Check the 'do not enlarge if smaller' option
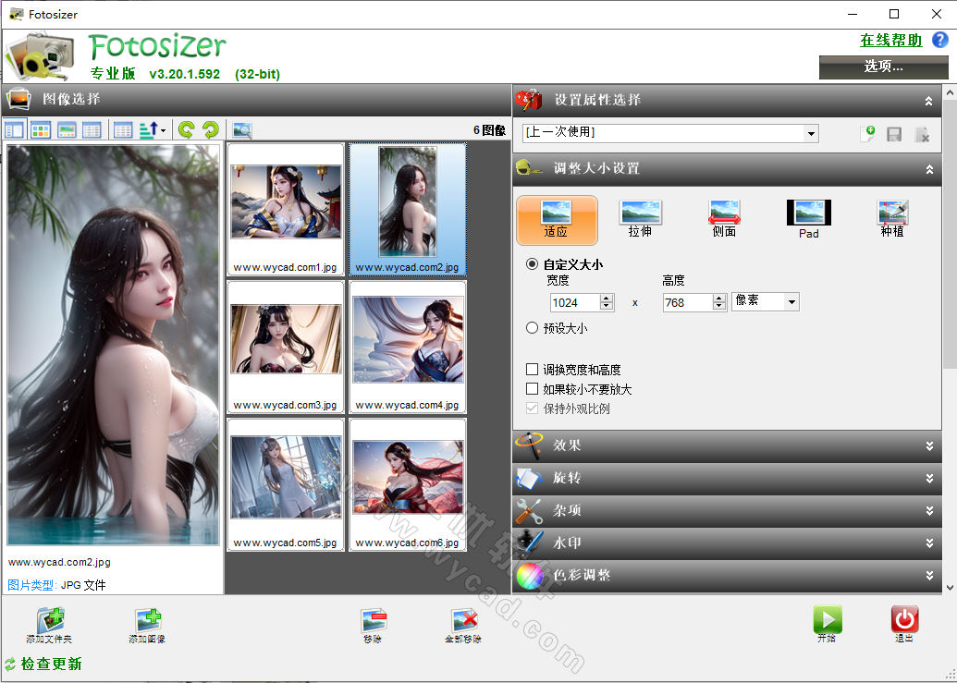Viewport: 957px width, 683px height. click(534, 388)
